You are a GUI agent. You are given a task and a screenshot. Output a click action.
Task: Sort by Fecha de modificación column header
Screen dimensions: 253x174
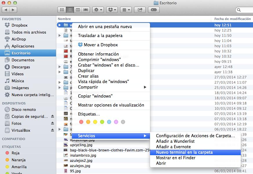tap(232, 19)
